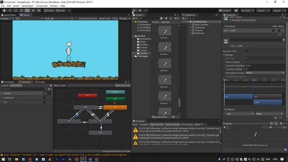Switch to the Scene tab
Image resolution: width=288 pixels, height=162 pixels.
40,82
